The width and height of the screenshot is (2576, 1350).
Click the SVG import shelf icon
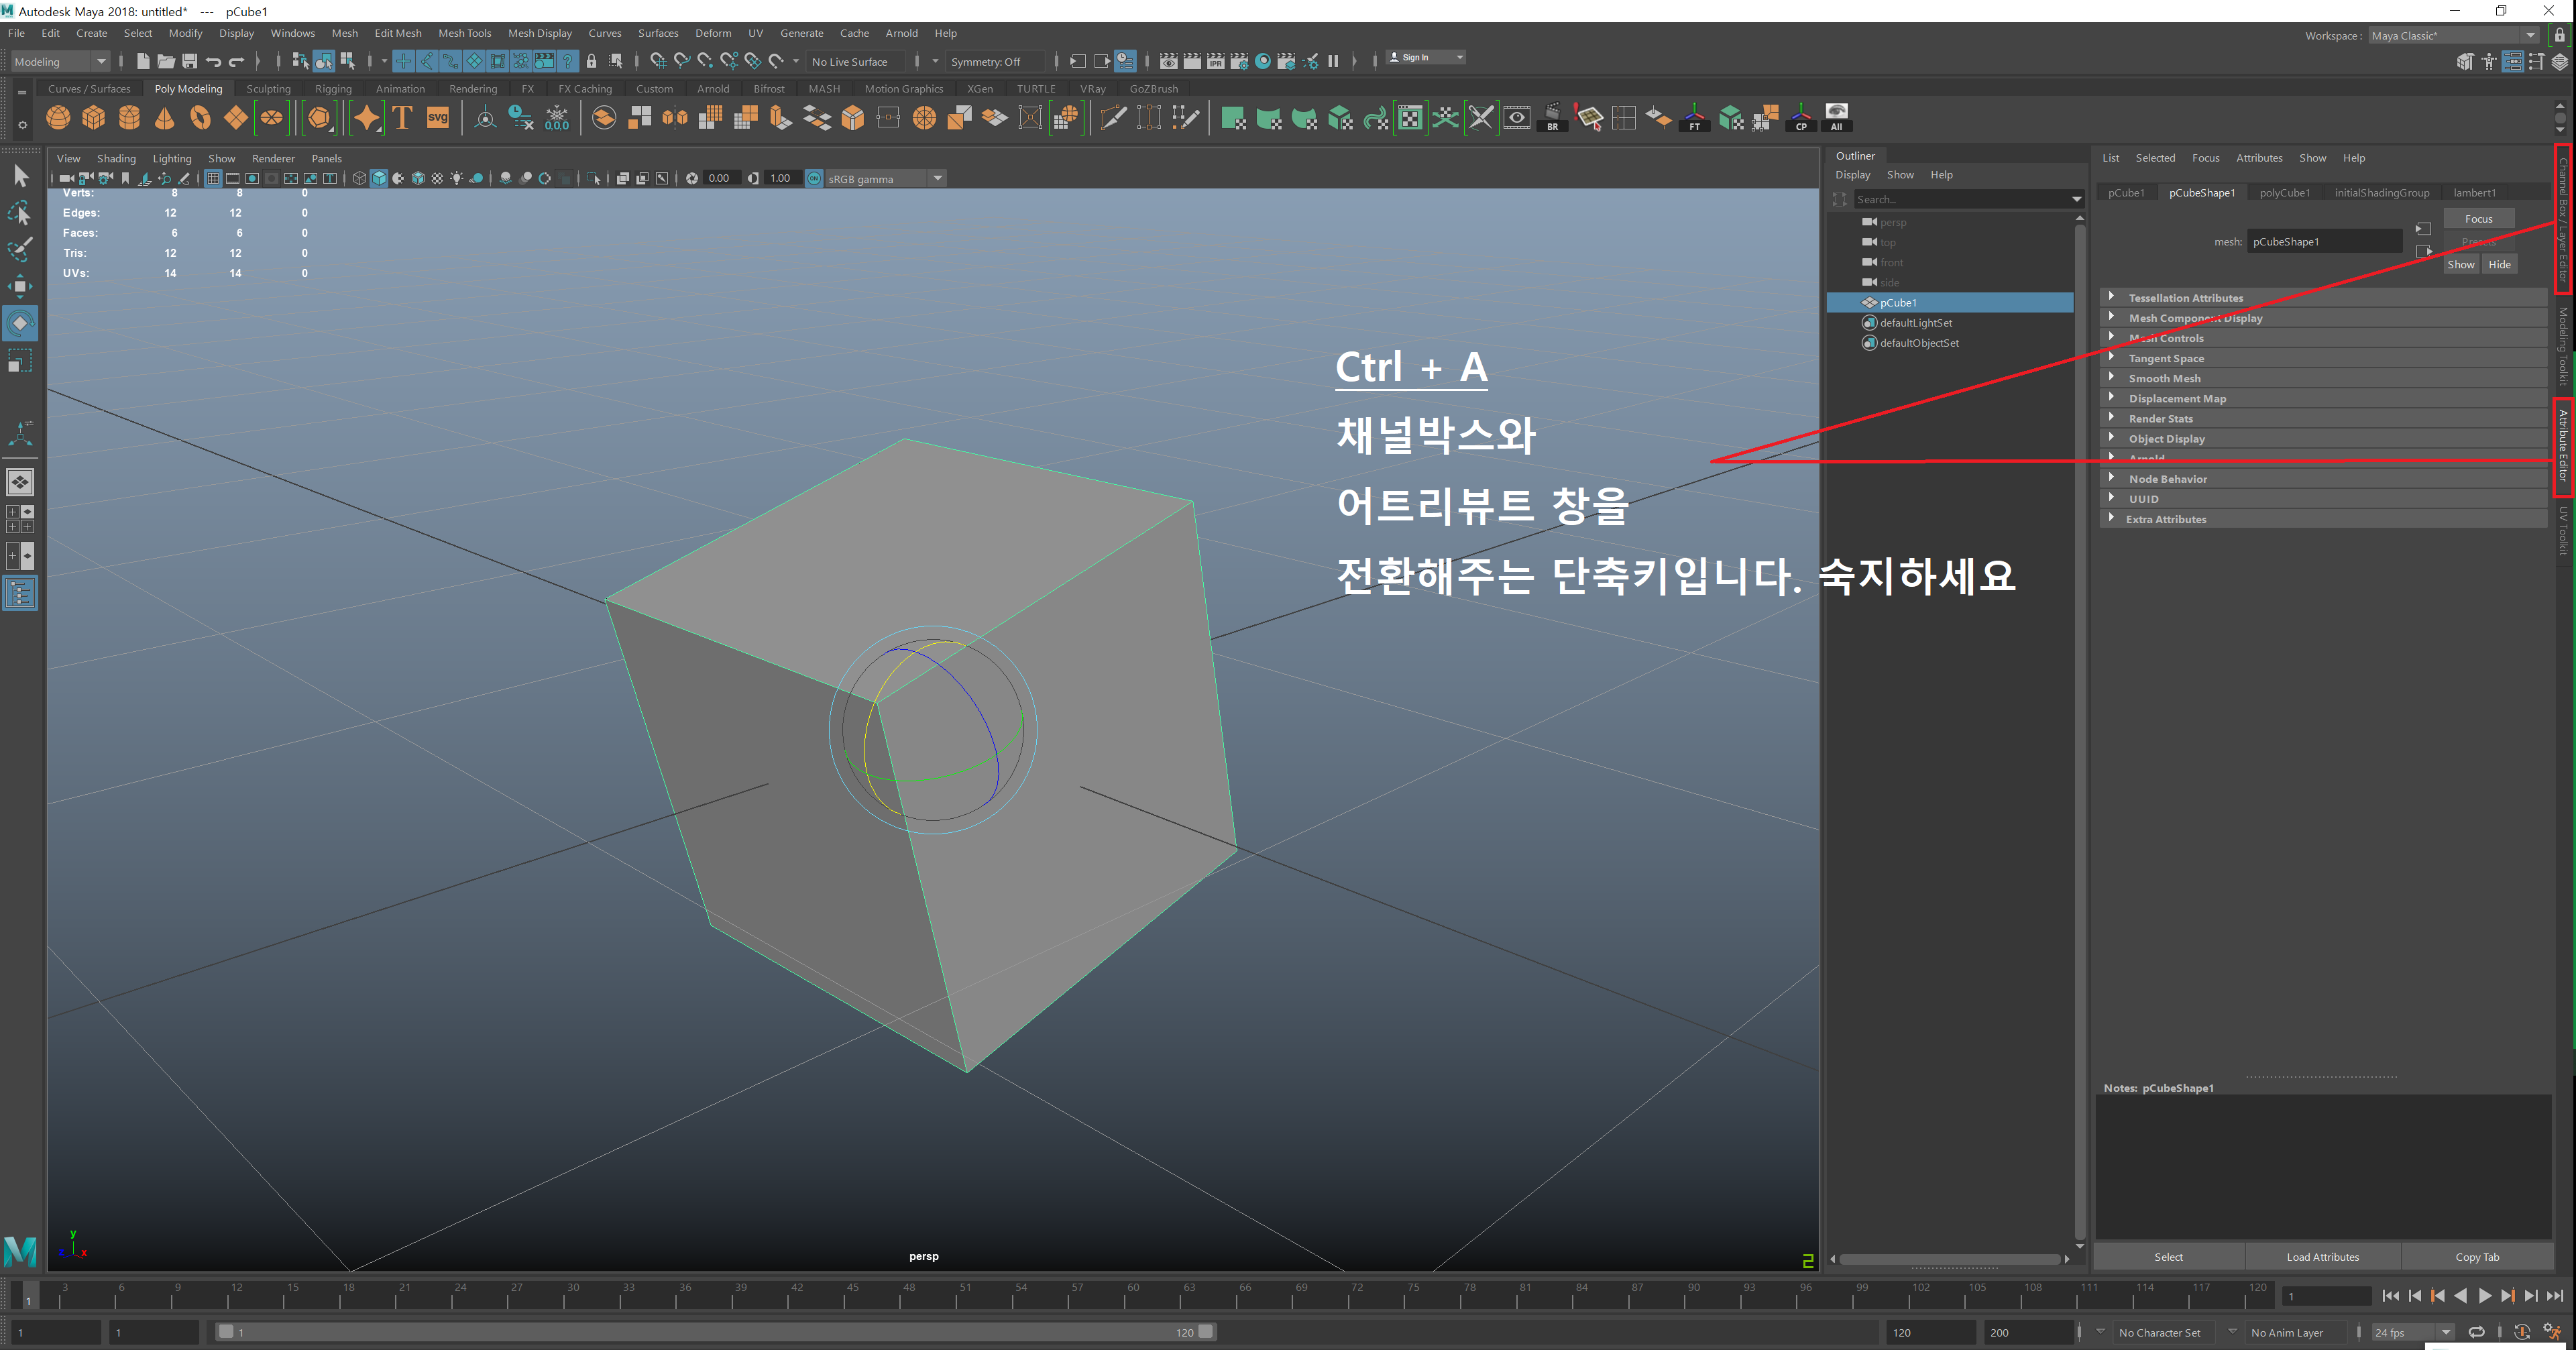click(x=438, y=118)
